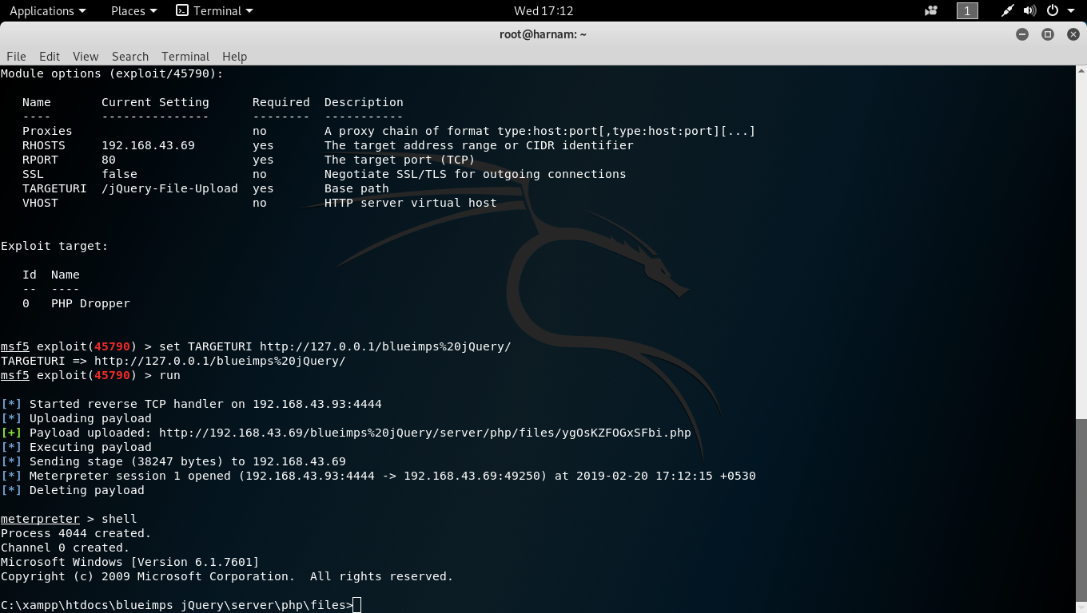Click the 'Deleting payload' line
This screenshot has width=1087, height=613.
point(73,490)
